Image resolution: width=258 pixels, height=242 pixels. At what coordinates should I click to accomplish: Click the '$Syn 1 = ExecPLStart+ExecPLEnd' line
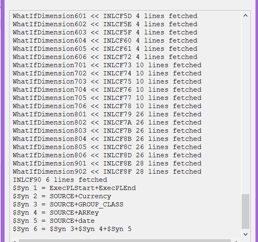[74, 188]
